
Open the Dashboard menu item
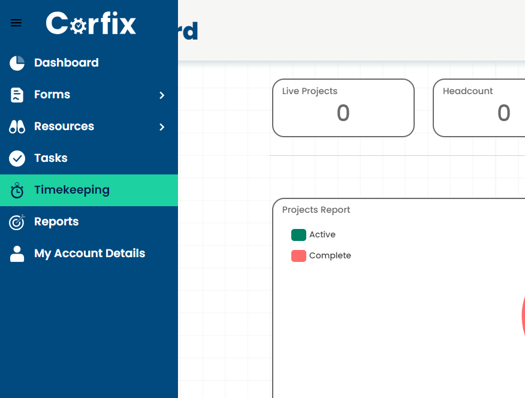click(66, 63)
